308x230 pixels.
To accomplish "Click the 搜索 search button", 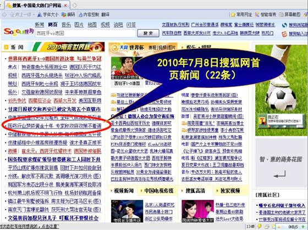I will (x=148, y=33).
